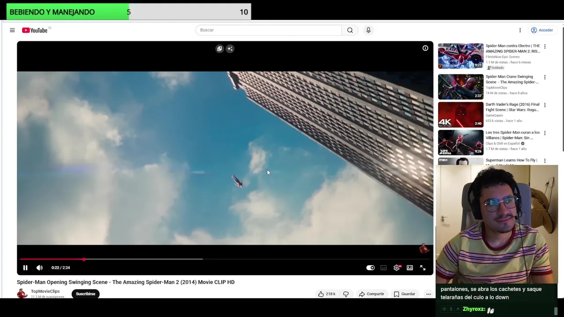Open options menu for Spider-Man Crane Swinging
The image size is (564, 317).
tap(545, 77)
